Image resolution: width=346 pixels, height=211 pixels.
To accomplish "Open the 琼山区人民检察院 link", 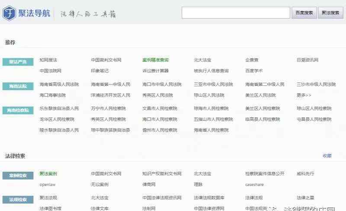I will pyautogui.click(x=314, y=108).
